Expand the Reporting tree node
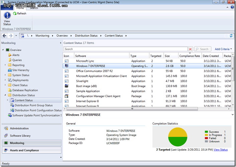 5,65
